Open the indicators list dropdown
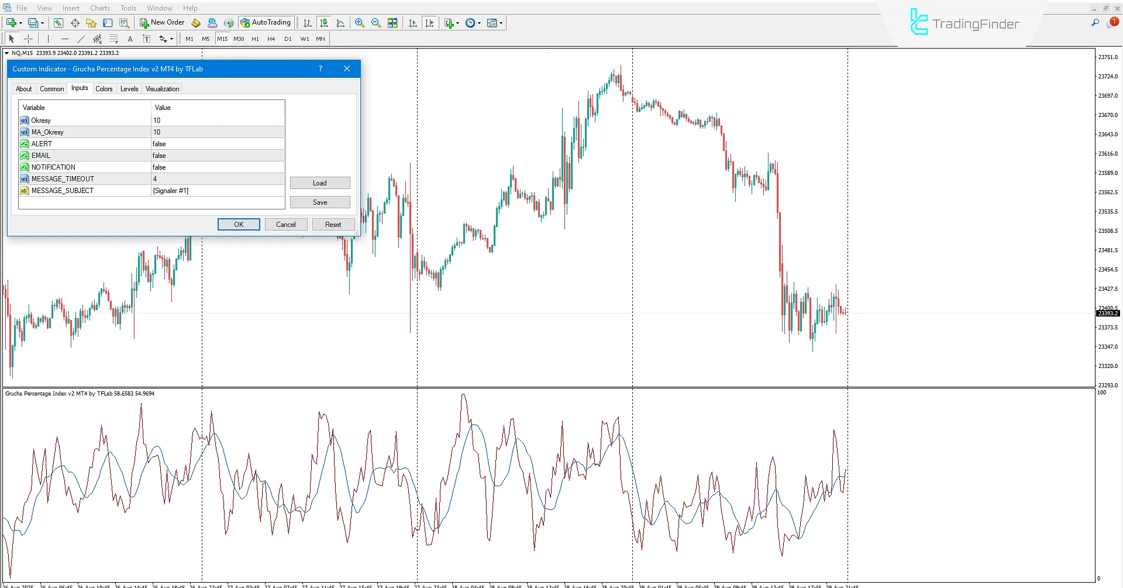Screen dimensions: 1123x588 coord(501,23)
